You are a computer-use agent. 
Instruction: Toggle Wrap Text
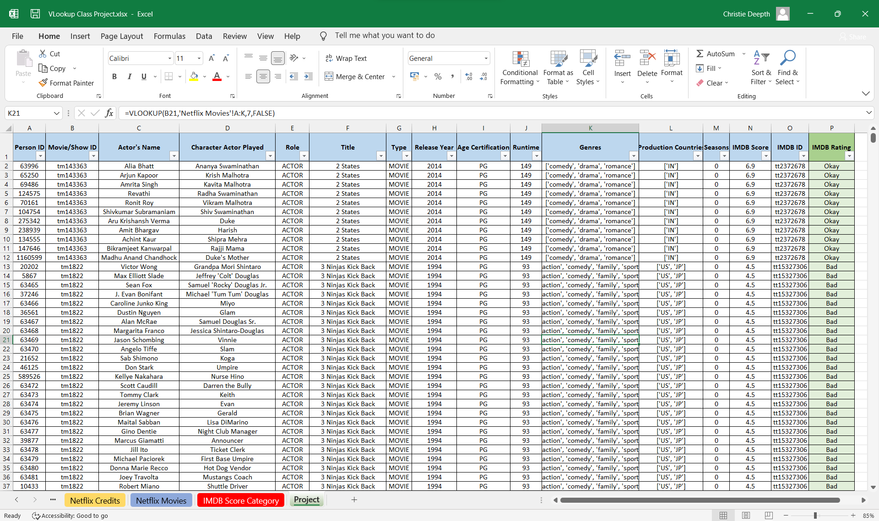click(x=346, y=58)
